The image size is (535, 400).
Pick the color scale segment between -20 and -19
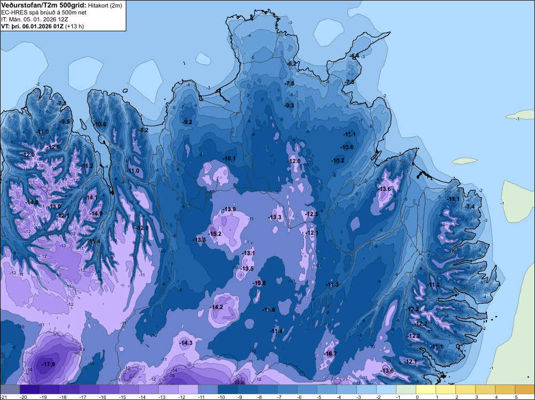pyautogui.click(x=30, y=389)
